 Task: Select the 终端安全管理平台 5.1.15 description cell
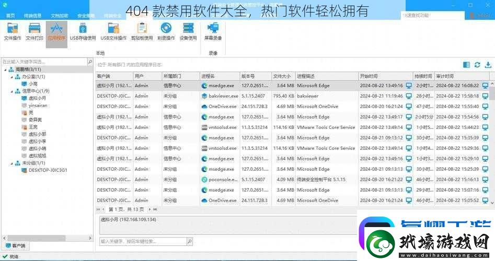click(x=321, y=180)
